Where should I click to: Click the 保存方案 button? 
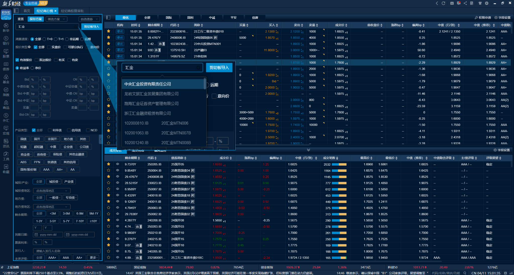[x=36, y=19]
